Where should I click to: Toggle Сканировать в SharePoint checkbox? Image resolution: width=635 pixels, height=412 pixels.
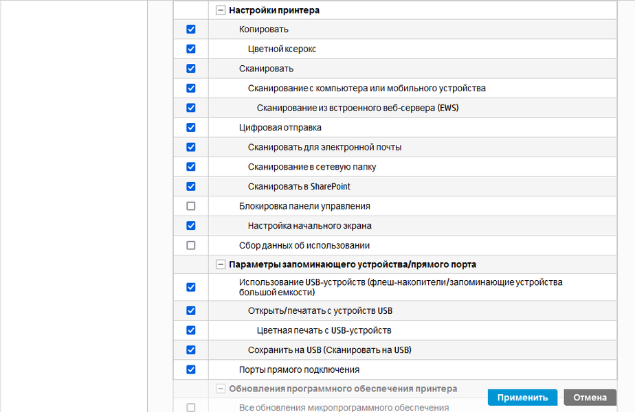[191, 186]
